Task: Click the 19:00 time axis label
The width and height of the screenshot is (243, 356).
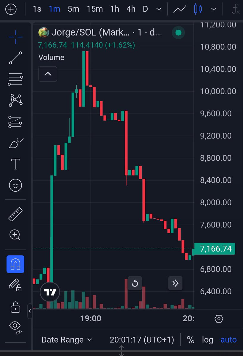Action: point(91,319)
